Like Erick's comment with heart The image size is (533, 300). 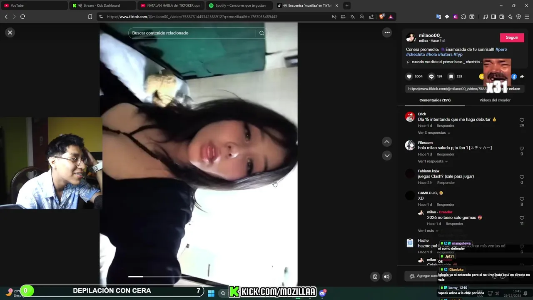tap(522, 120)
